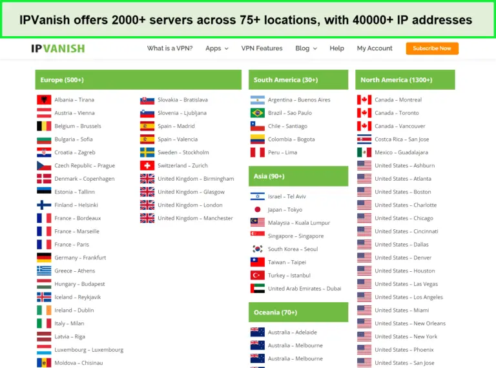Go to My Account
The width and height of the screenshot is (496, 368).
point(375,48)
